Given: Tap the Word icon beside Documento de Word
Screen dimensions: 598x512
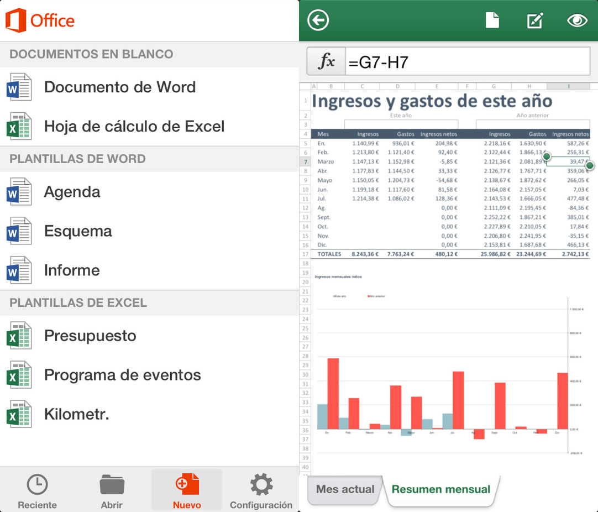Looking at the screenshot, I should (x=19, y=87).
